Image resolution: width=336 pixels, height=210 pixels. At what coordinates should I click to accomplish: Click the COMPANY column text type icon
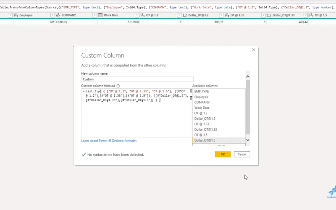click(x=58, y=15)
